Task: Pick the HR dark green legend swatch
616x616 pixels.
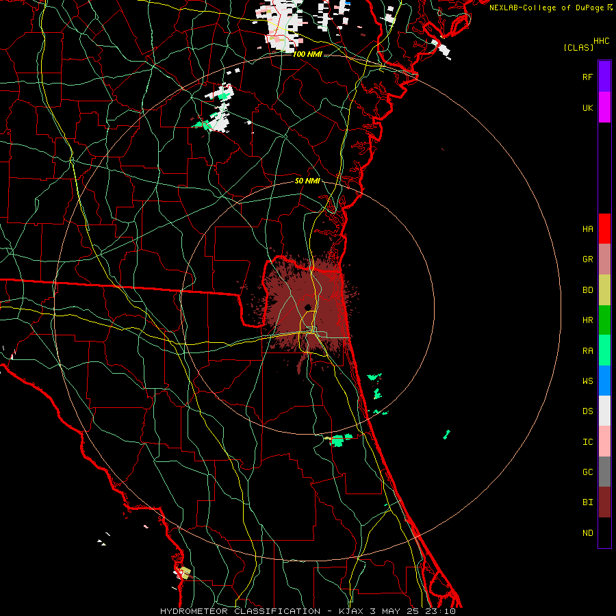Action: point(604,320)
